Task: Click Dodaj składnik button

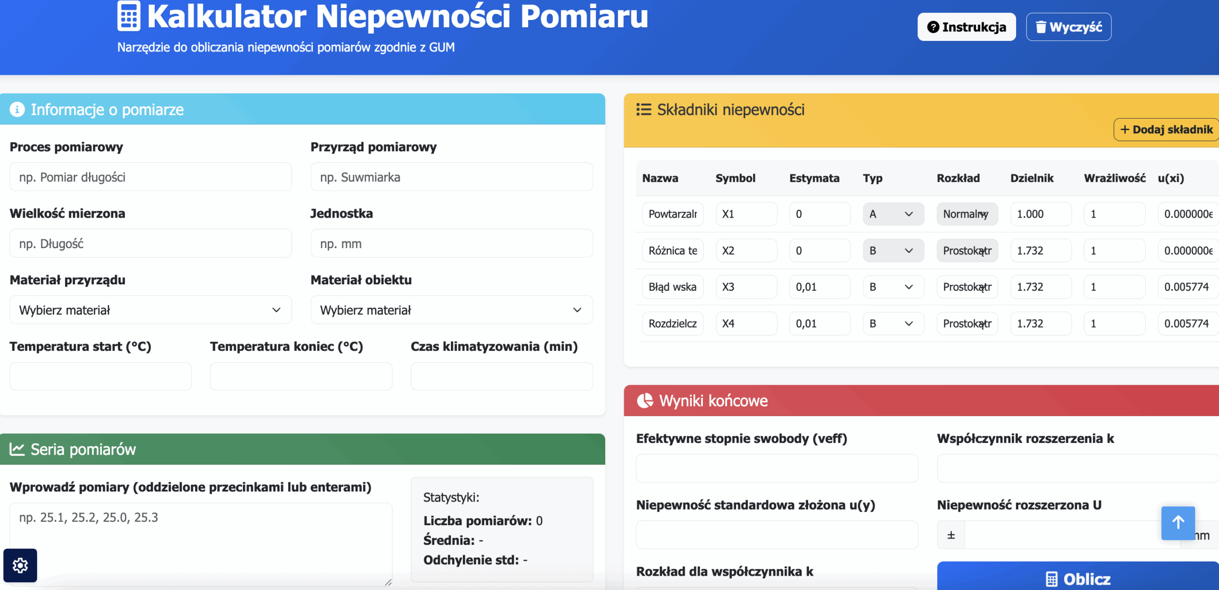Action: [x=1166, y=130]
